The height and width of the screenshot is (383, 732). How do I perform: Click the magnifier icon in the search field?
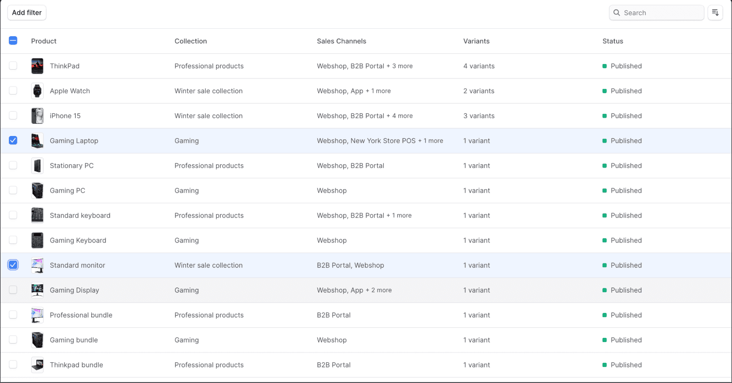pos(617,13)
